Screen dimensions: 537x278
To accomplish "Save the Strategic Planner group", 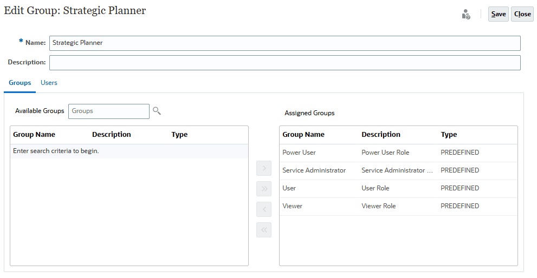I will (x=498, y=14).
